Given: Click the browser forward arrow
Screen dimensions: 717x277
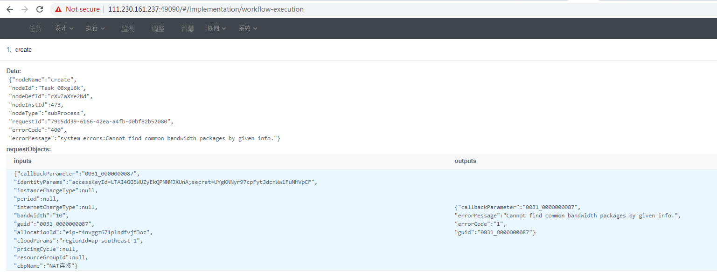Looking at the screenshot, I should pyautogui.click(x=24, y=9).
